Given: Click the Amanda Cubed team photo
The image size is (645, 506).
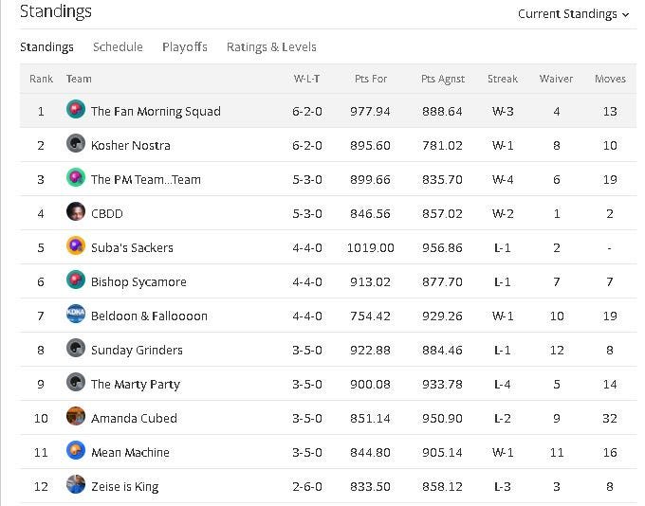Looking at the screenshot, I should (76, 416).
